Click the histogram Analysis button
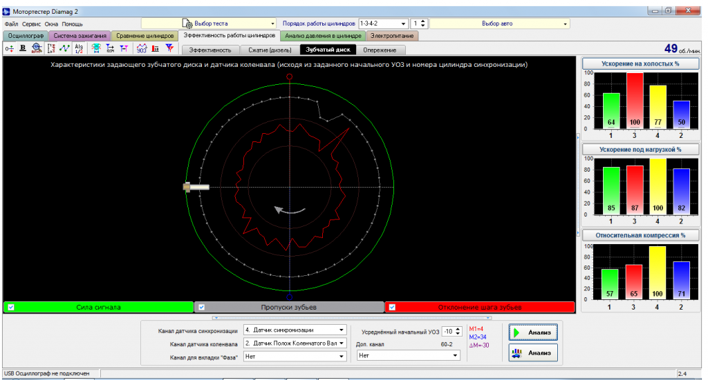708x380 pixels. (533, 352)
